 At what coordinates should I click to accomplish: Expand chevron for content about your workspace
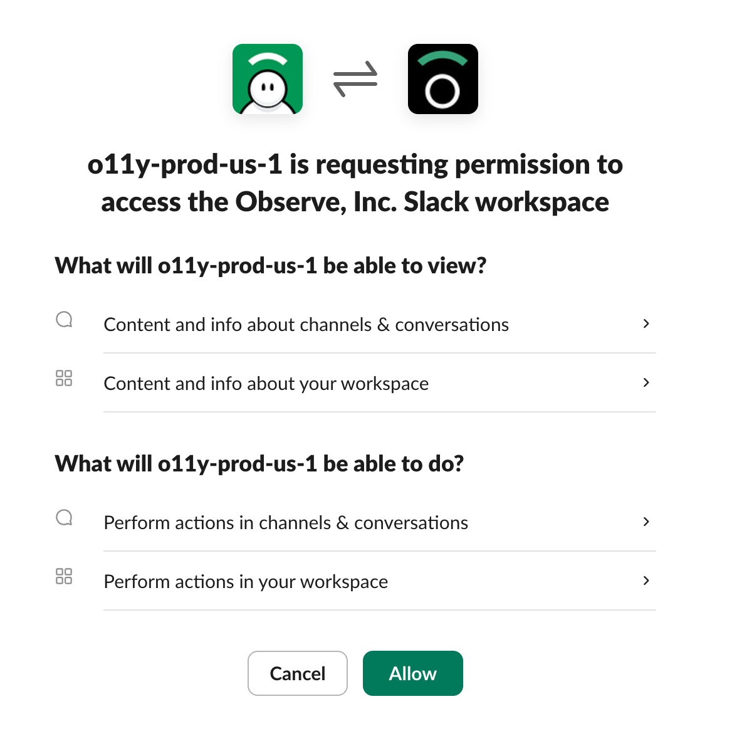point(646,382)
